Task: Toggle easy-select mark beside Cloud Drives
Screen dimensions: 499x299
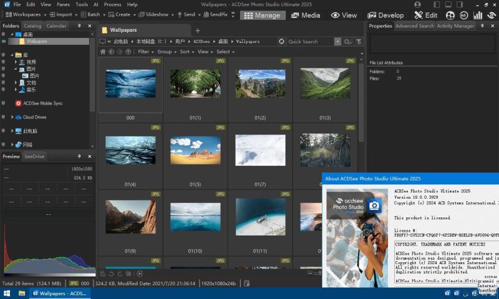Action: (4, 117)
